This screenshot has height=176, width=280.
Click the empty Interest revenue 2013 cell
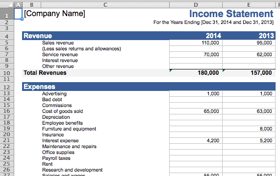pyautogui.click(x=249, y=61)
